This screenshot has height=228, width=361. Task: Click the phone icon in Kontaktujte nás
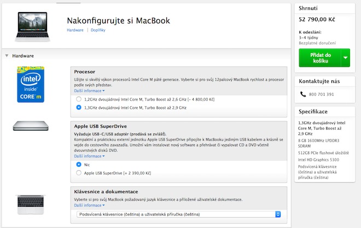[x=303, y=94]
